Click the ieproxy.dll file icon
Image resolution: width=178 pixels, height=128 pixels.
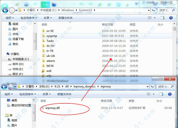(x=44, y=108)
